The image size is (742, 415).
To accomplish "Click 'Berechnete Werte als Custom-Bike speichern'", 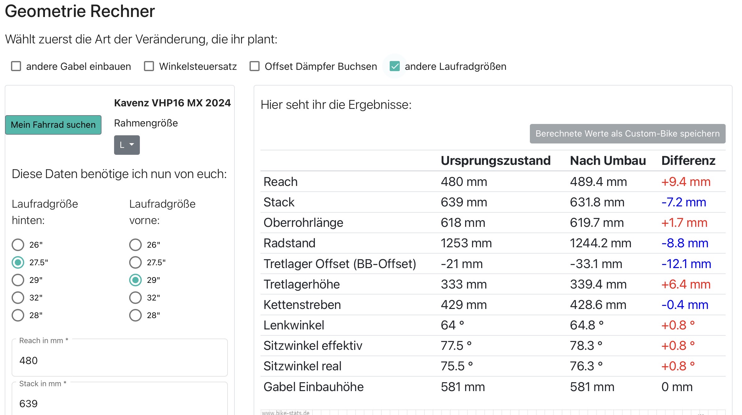I will click(627, 134).
